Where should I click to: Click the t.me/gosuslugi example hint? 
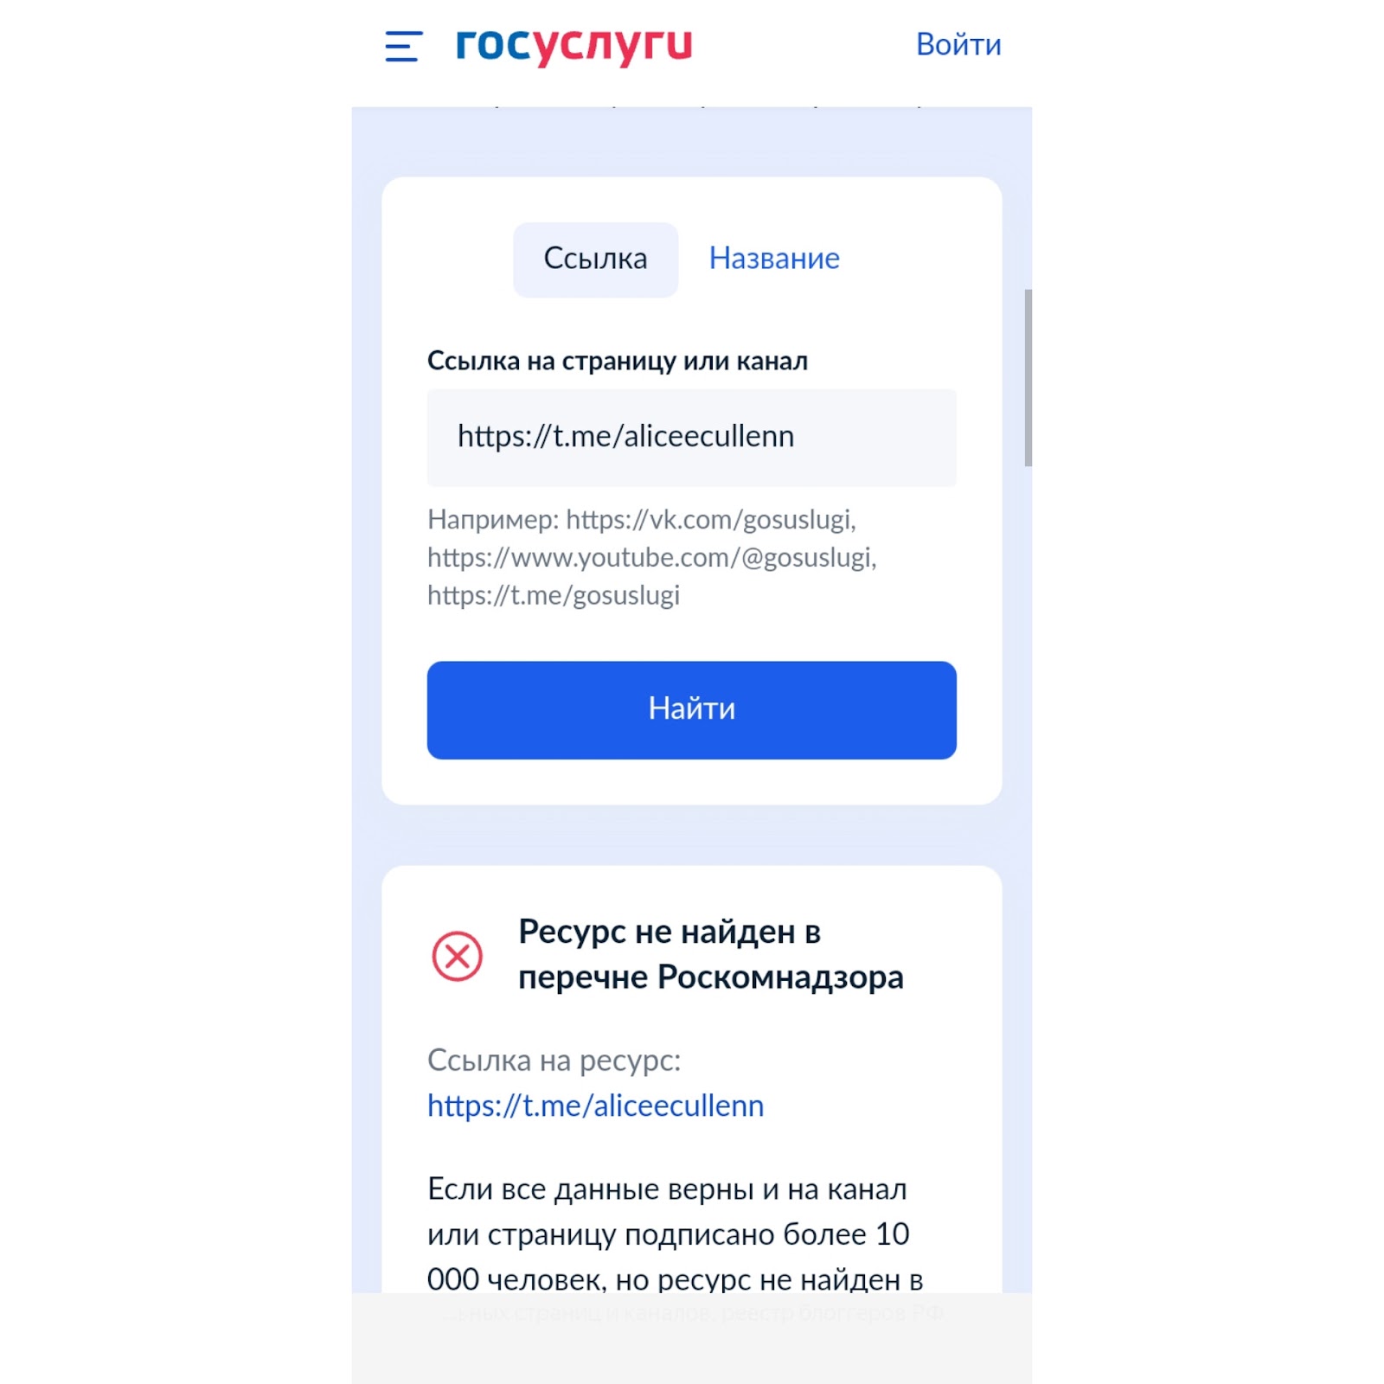point(554,595)
